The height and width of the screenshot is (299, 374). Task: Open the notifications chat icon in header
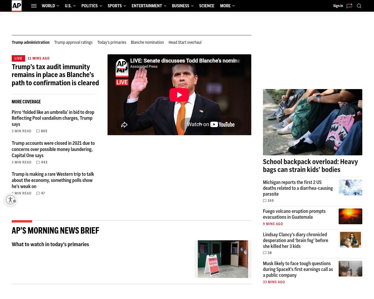click(349, 6)
